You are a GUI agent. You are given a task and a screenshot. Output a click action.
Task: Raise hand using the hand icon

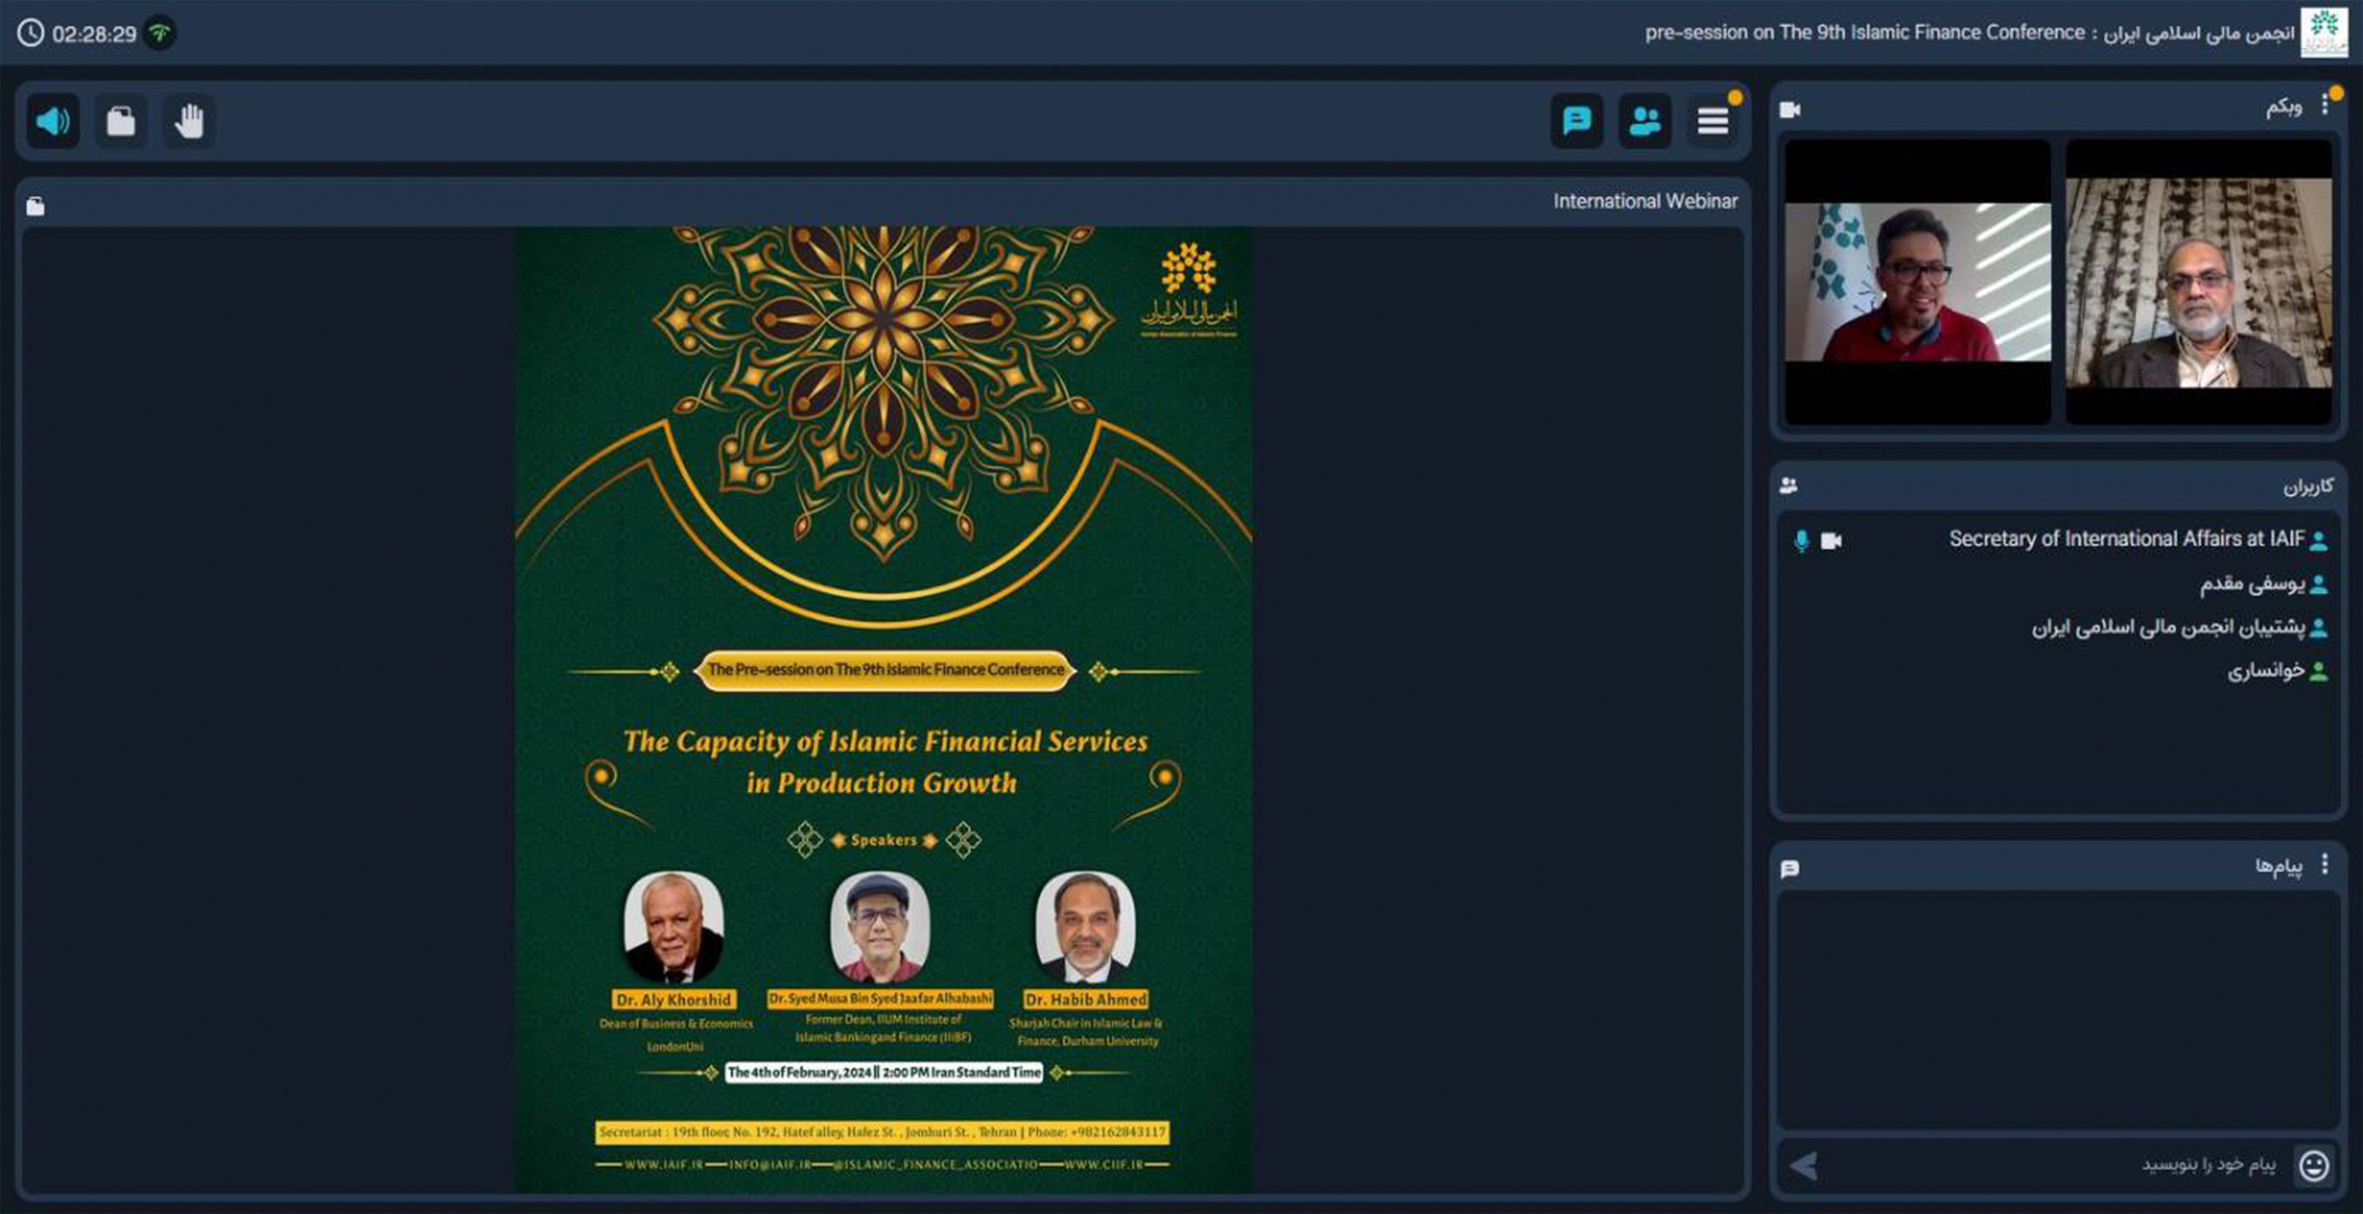tap(189, 121)
